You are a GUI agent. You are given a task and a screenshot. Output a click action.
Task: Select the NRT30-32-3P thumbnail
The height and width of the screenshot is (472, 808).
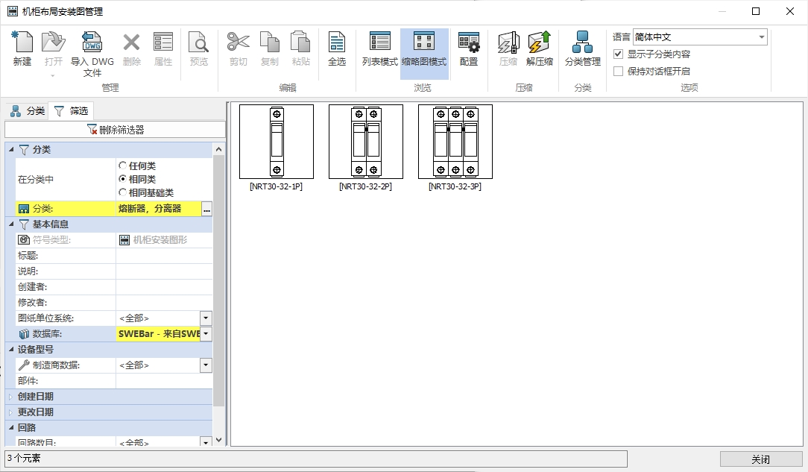(x=455, y=142)
